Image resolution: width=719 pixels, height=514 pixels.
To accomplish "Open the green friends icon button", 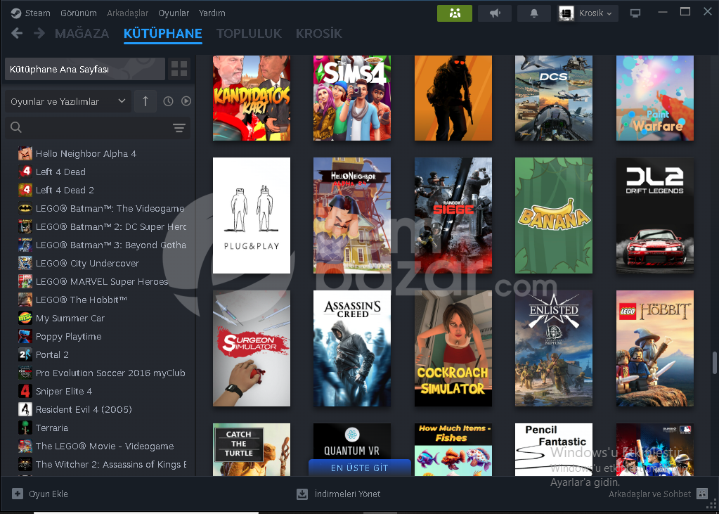I will point(455,13).
